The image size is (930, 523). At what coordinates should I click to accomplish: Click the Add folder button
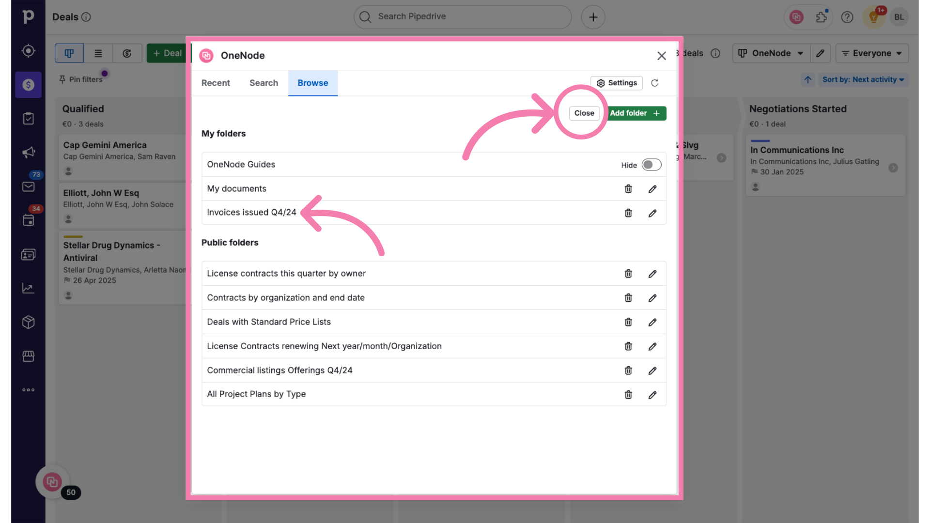tap(636, 113)
